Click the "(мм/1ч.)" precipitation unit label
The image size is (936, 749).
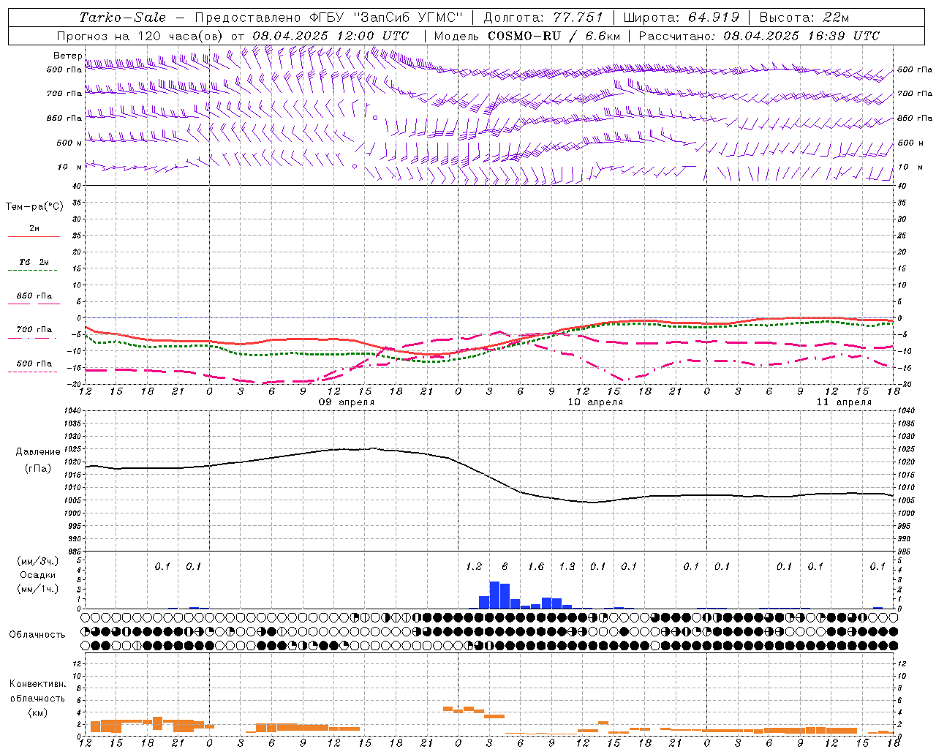pos(37,589)
